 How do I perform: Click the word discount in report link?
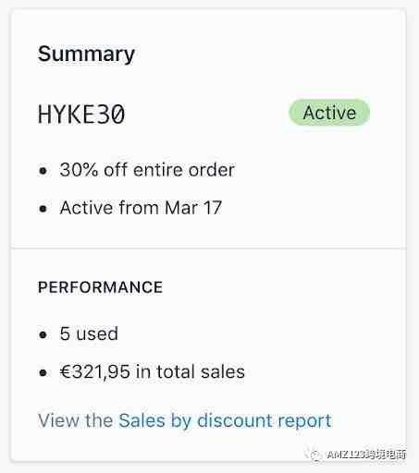pos(234,420)
